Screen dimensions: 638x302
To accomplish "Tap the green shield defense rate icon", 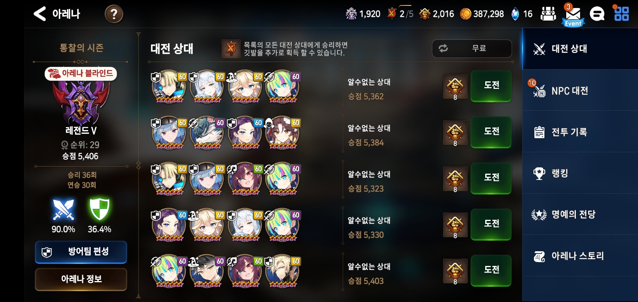I will tap(99, 210).
